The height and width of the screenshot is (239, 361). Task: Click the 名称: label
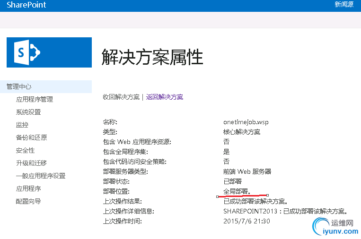point(110,122)
